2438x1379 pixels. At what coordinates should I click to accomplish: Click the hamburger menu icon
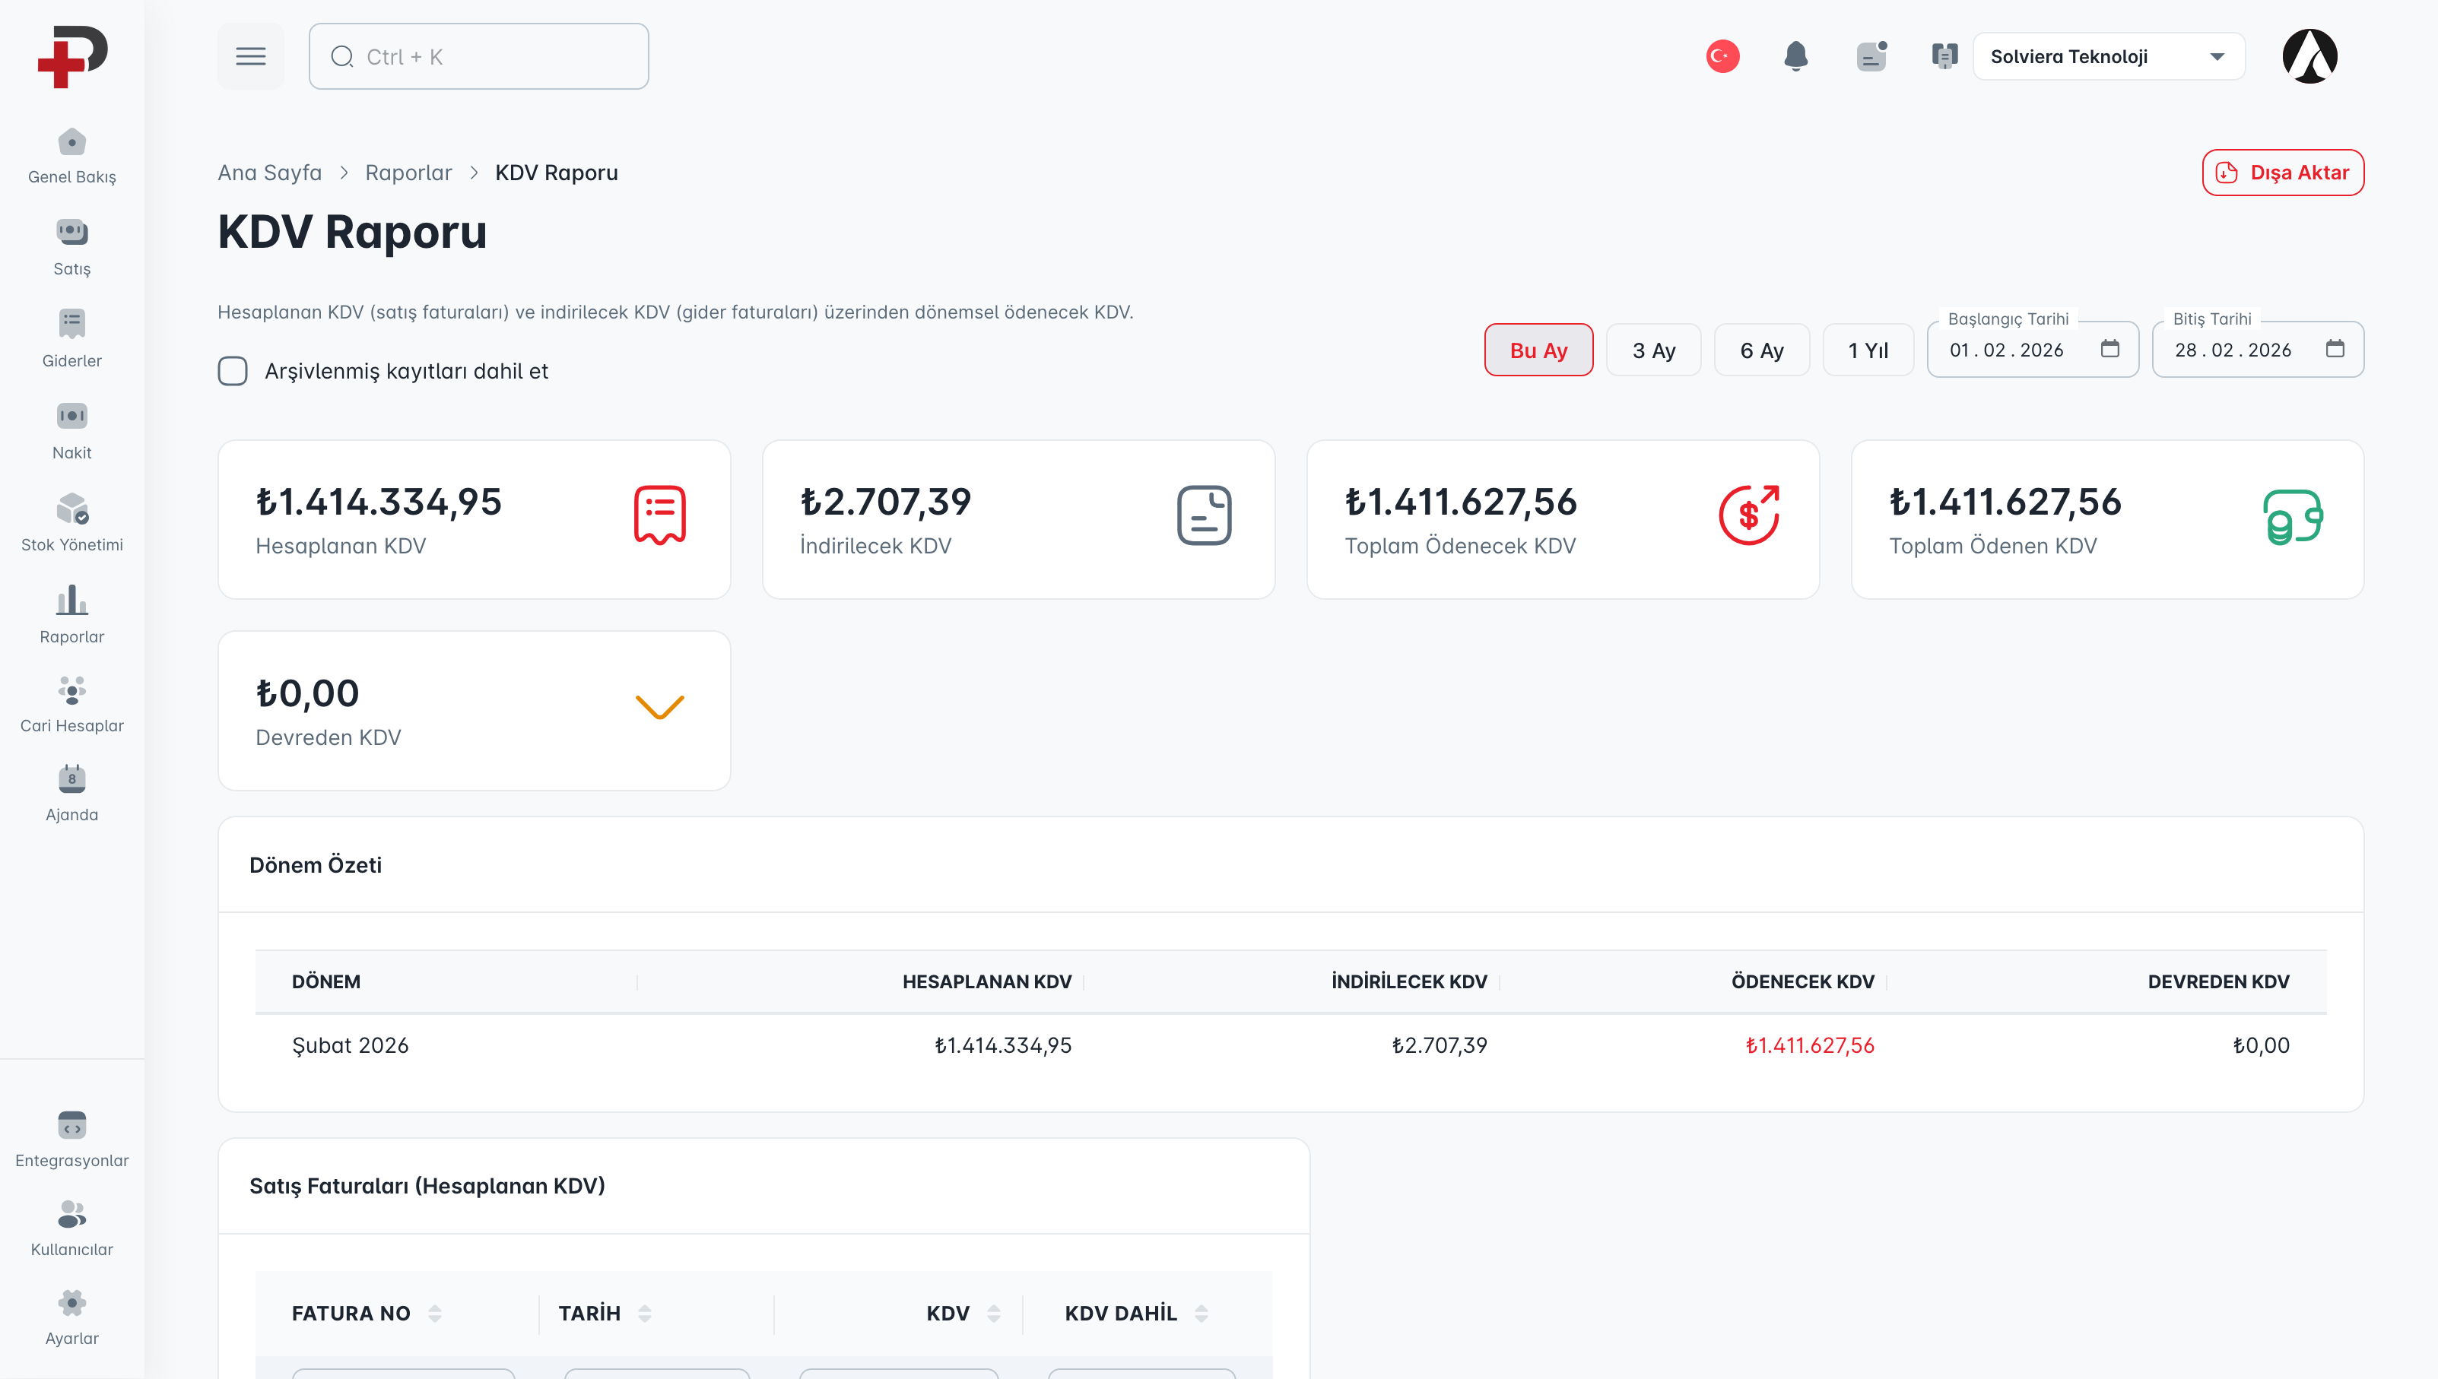(250, 57)
